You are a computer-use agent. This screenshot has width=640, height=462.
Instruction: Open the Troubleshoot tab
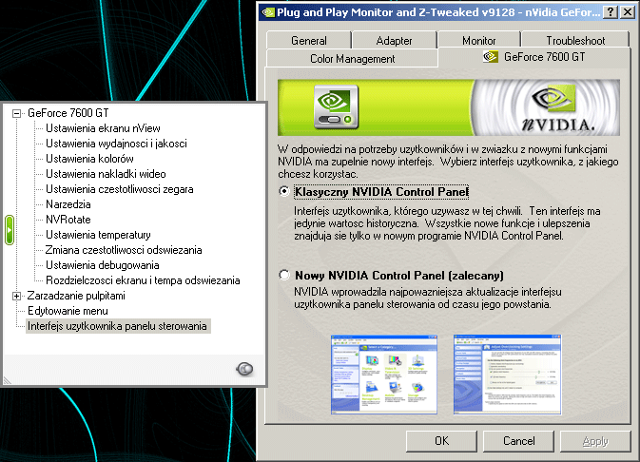[x=575, y=41]
